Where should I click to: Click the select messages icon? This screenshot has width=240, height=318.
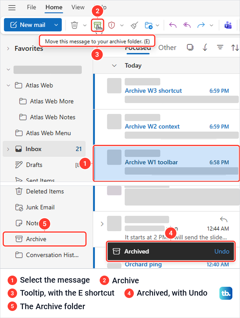(190, 47)
